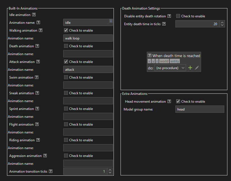The image size is (231, 181).
Task: Click the Extra Animations panel title
Action: click(135, 94)
